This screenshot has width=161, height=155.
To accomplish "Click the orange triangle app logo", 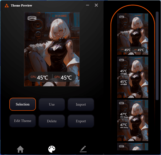I will point(7,6).
